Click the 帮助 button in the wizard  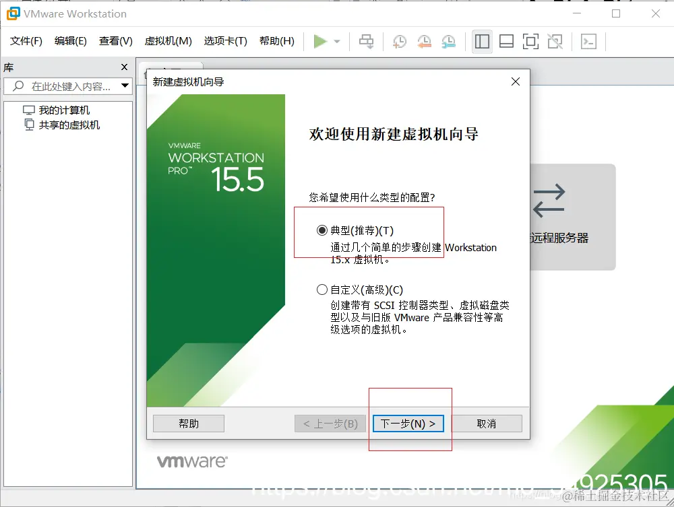pyautogui.click(x=189, y=424)
